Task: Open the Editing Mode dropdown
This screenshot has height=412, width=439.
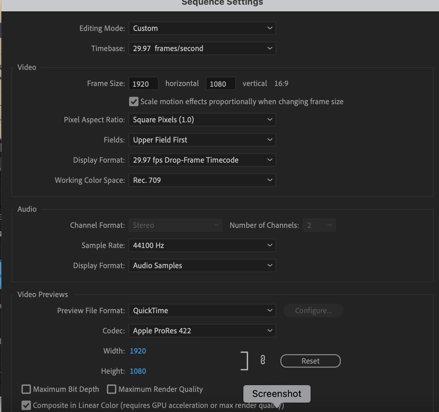Action: [202, 28]
